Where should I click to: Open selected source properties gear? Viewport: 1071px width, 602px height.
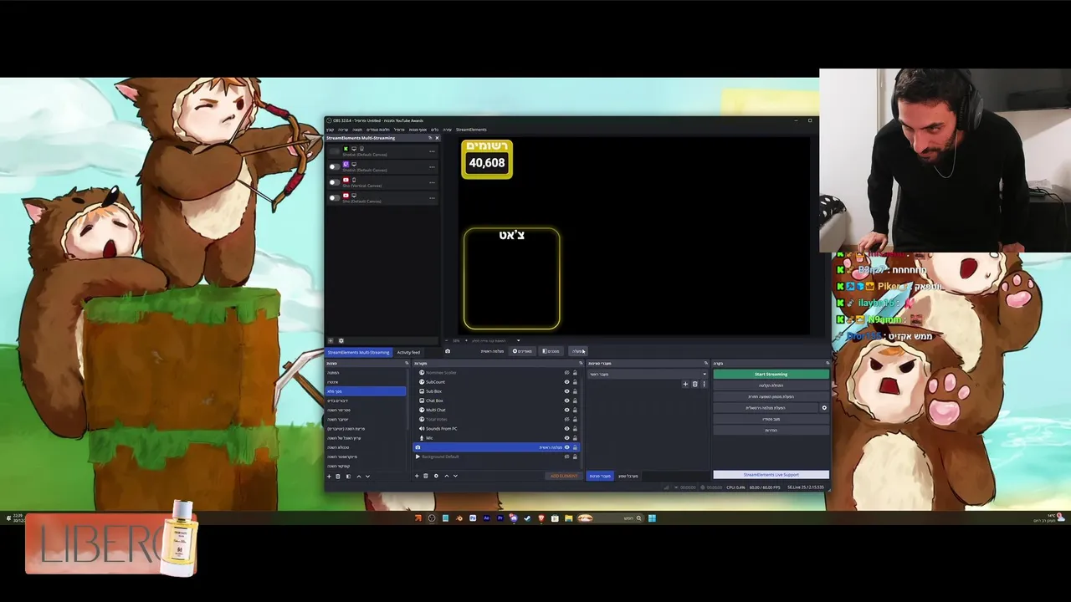pos(436,476)
